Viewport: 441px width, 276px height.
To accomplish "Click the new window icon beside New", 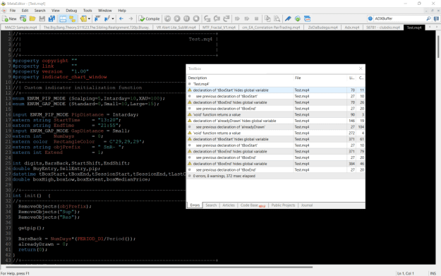I will (23, 19).
